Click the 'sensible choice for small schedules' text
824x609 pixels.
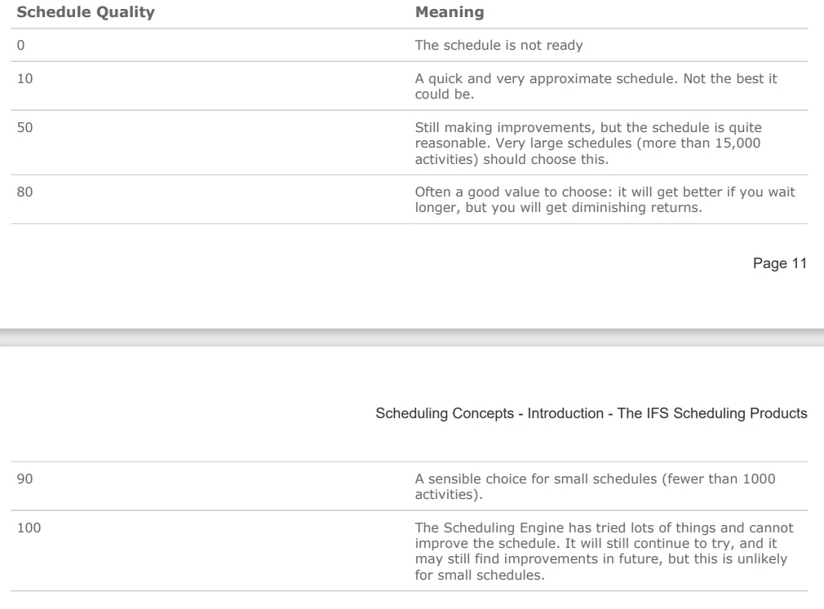pyautogui.click(x=595, y=486)
